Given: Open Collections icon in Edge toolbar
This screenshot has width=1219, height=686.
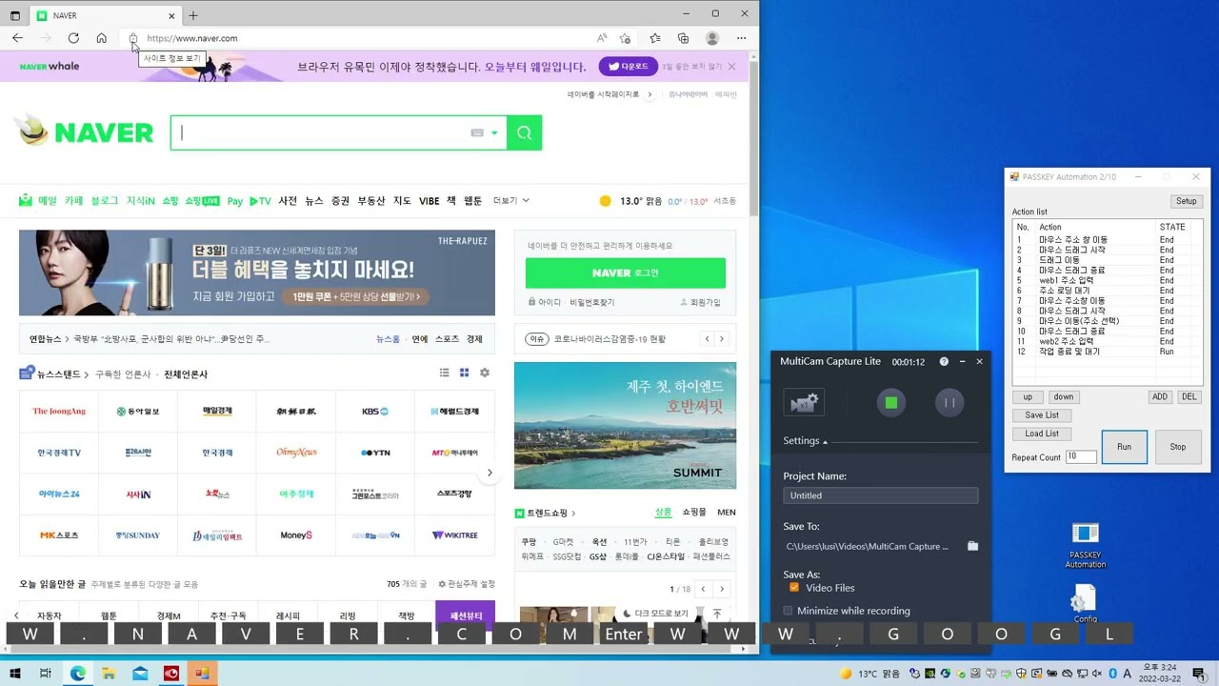Looking at the screenshot, I should 683,38.
